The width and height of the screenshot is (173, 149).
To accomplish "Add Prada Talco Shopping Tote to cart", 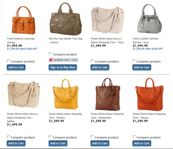I will click(x=100, y=67).
